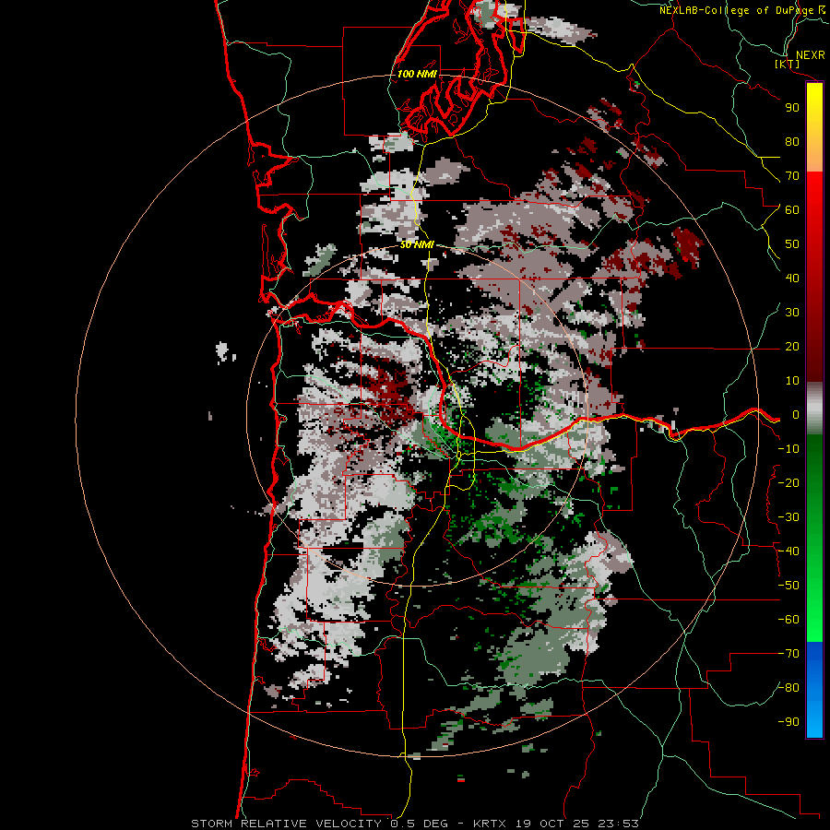Click the -10 value on the velocity scale
Viewport: 830px width, 830px height.
coord(788,449)
